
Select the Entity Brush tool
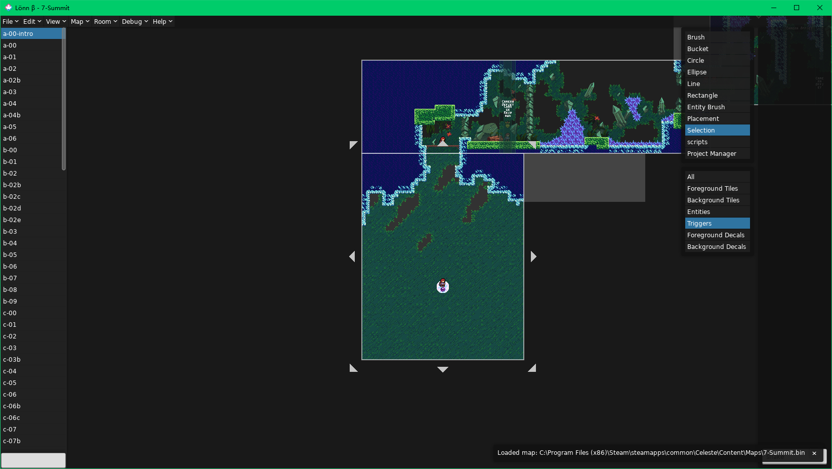tap(717, 107)
